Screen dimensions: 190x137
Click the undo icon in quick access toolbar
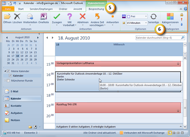pos(15,3)
